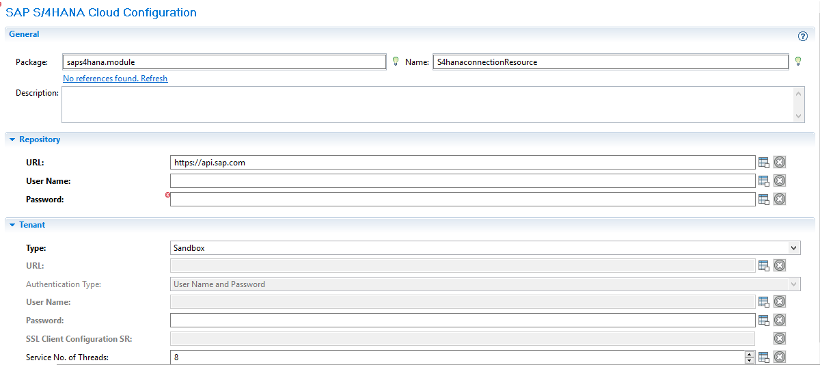Screen dimensions: 820x365
Task: Collapse the Repository section
Action: 12,139
